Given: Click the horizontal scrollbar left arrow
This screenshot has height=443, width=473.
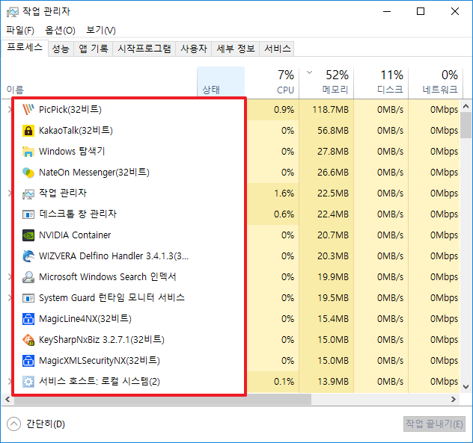Looking at the screenshot, I should tap(7, 400).
